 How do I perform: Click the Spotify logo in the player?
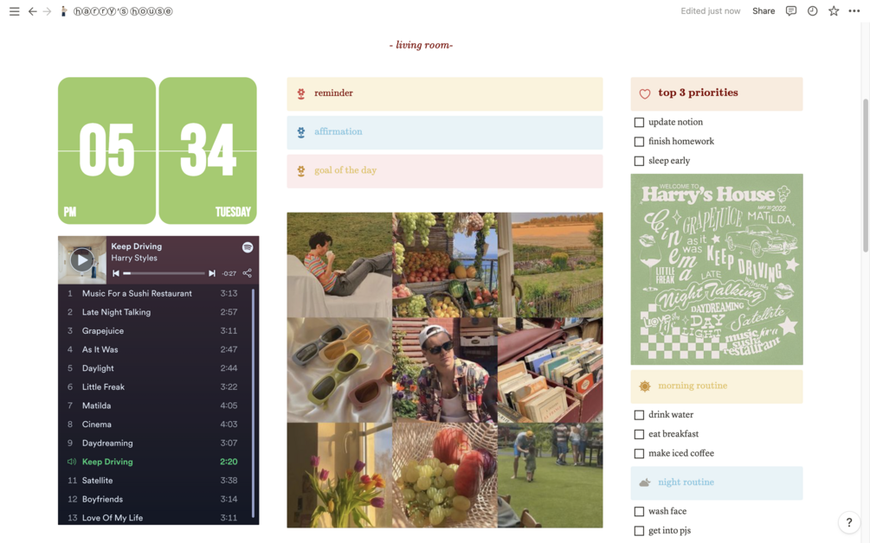[248, 247]
